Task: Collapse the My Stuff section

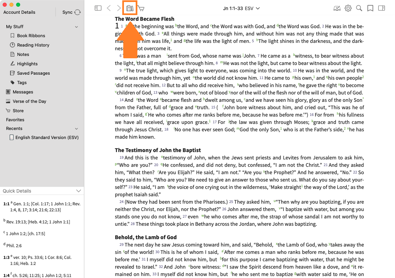Action: click(76, 27)
